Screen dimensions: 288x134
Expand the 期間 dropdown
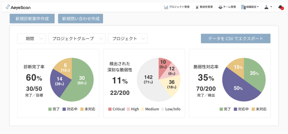tap(31, 39)
